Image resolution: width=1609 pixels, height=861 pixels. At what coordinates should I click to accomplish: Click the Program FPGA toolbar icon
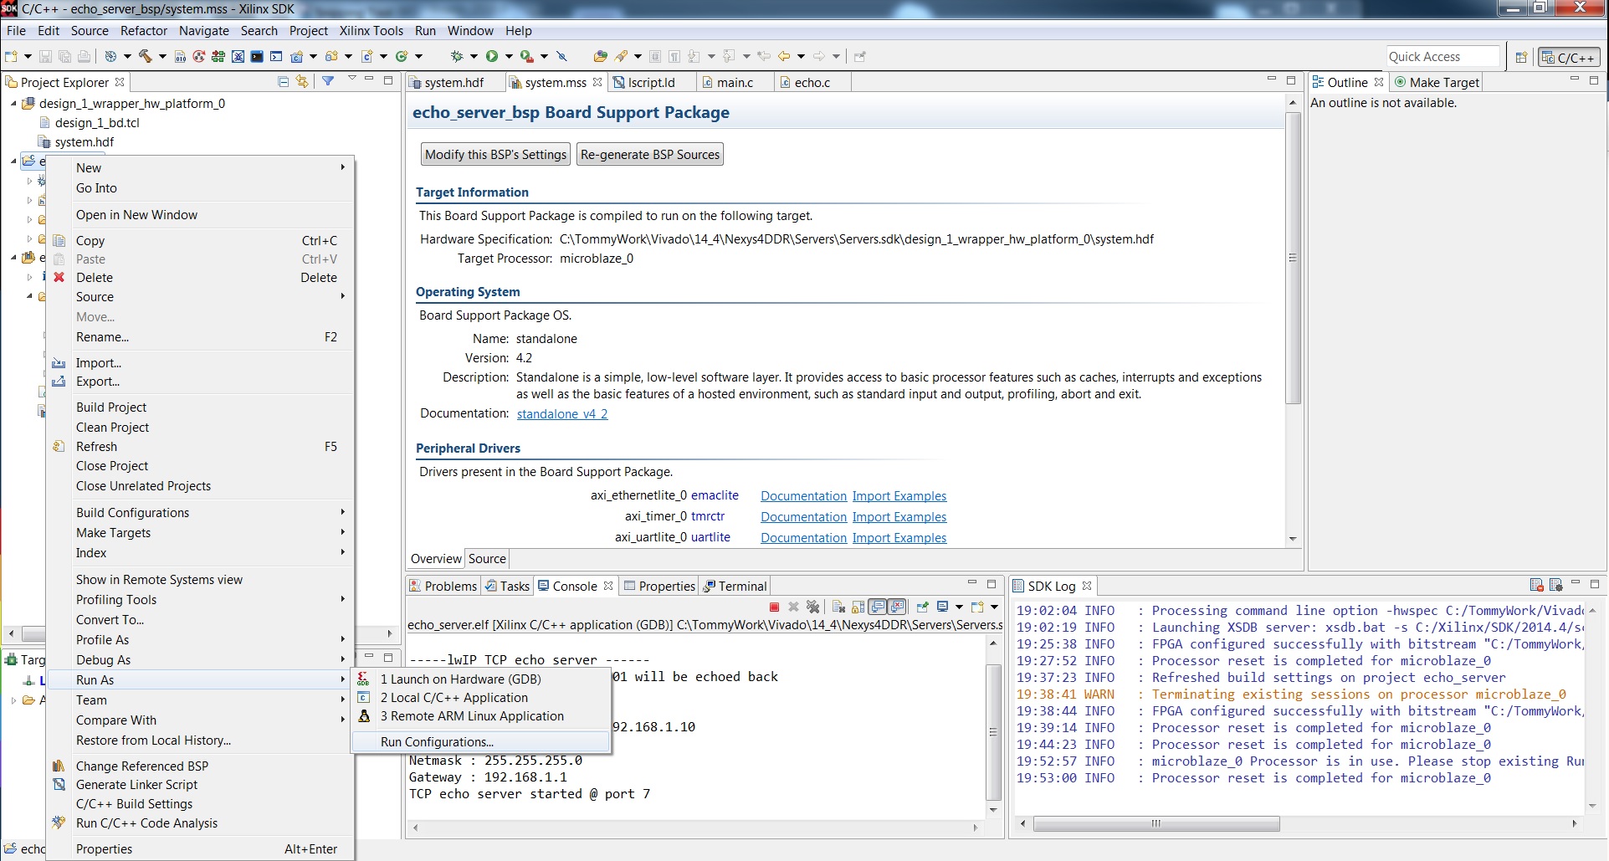click(218, 56)
